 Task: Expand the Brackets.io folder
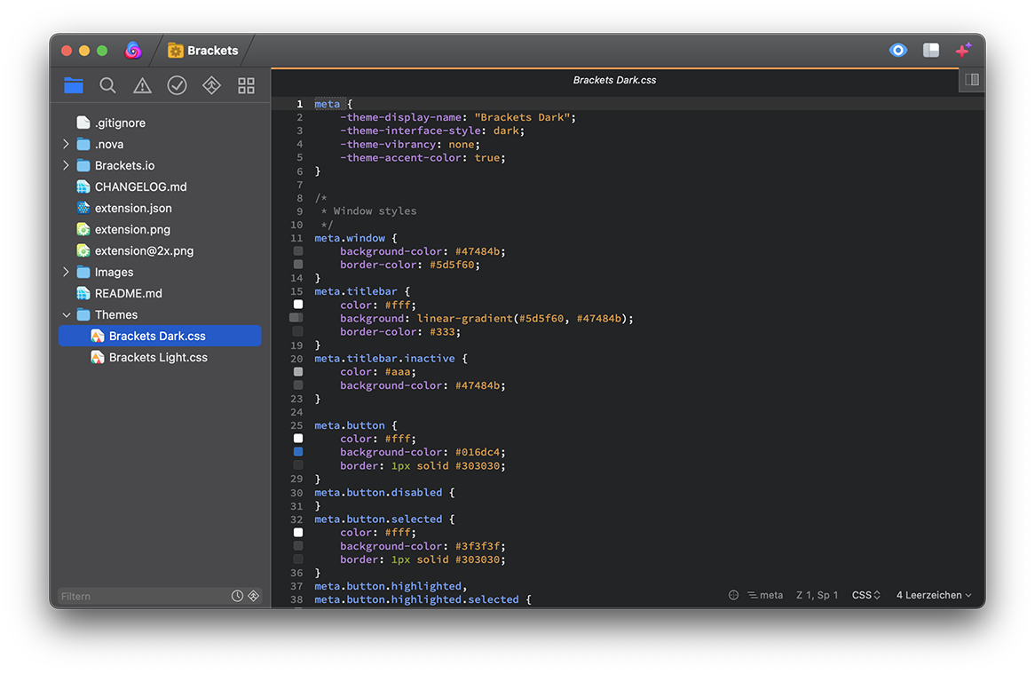(x=66, y=165)
